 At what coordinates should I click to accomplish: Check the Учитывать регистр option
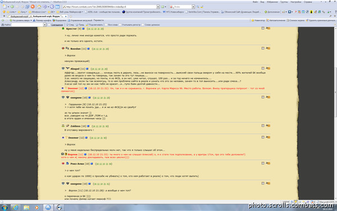120,25
